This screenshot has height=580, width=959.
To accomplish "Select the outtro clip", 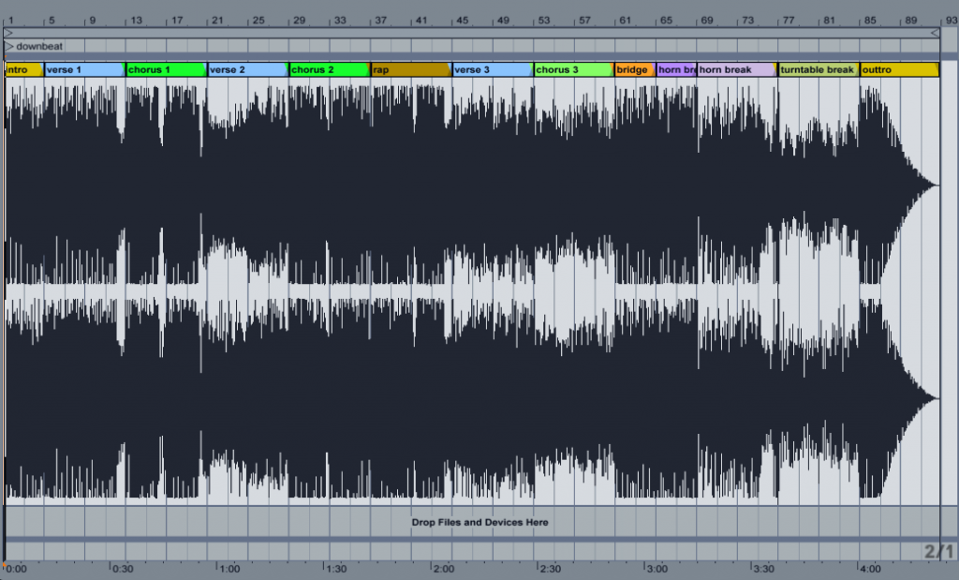I will pos(899,69).
